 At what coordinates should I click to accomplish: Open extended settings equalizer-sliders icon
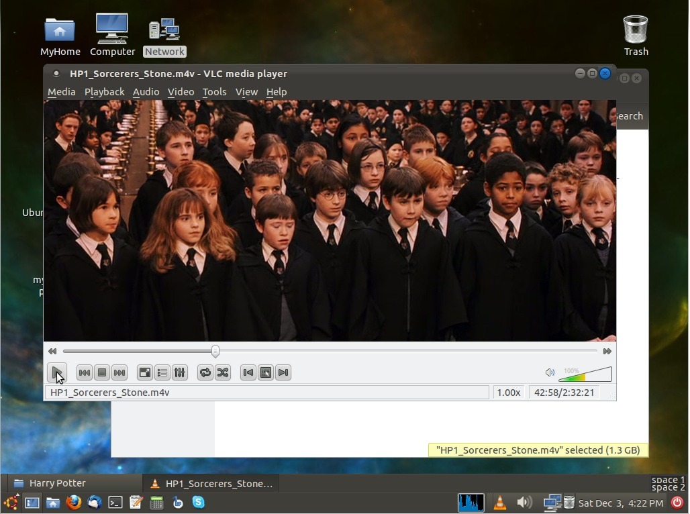point(179,372)
